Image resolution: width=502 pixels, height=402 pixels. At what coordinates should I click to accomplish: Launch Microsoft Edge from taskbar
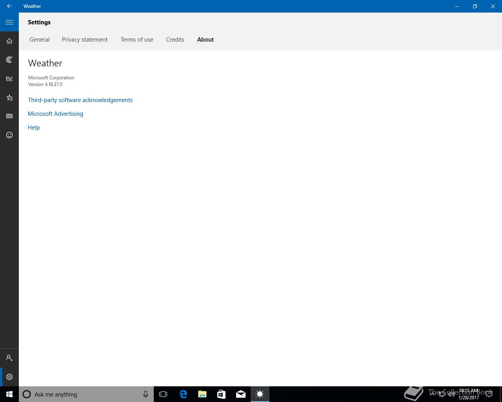click(183, 394)
